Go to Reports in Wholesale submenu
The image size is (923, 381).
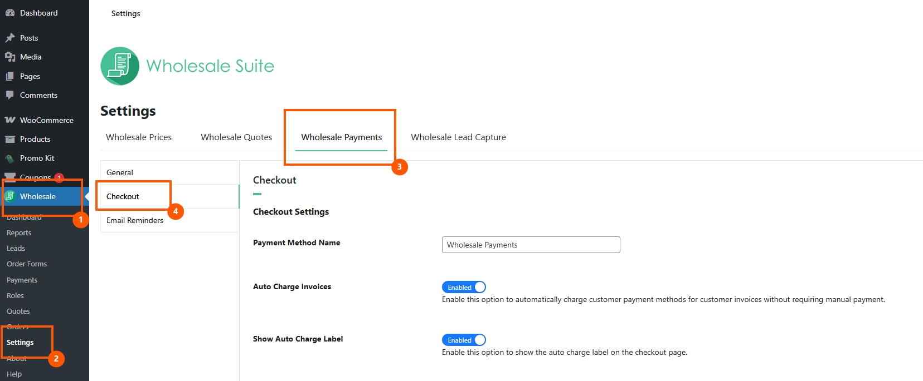tap(19, 233)
